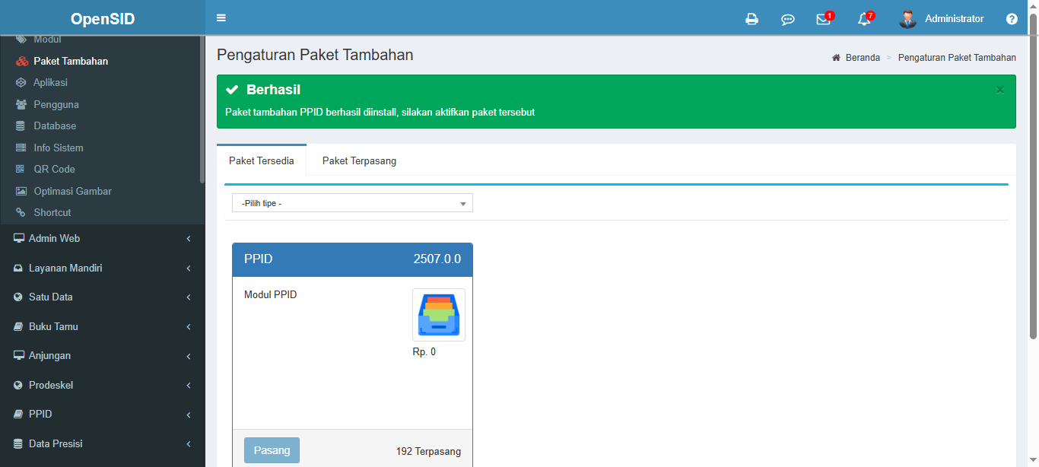Click the 'Modul PPID' description text

[x=270, y=295]
